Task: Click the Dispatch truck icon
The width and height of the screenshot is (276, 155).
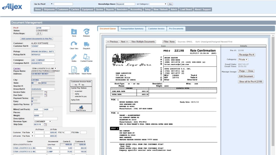Action: click(86, 44)
